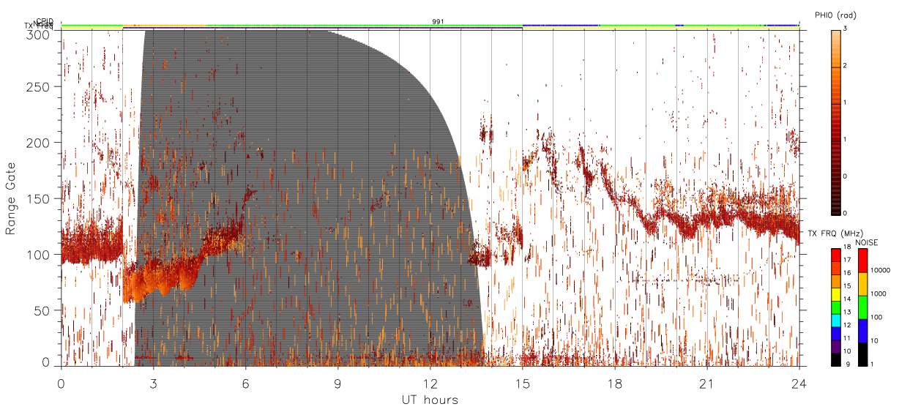Click the '991' label above the plot
This screenshot has height=415, width=899.
click(438, 22)
